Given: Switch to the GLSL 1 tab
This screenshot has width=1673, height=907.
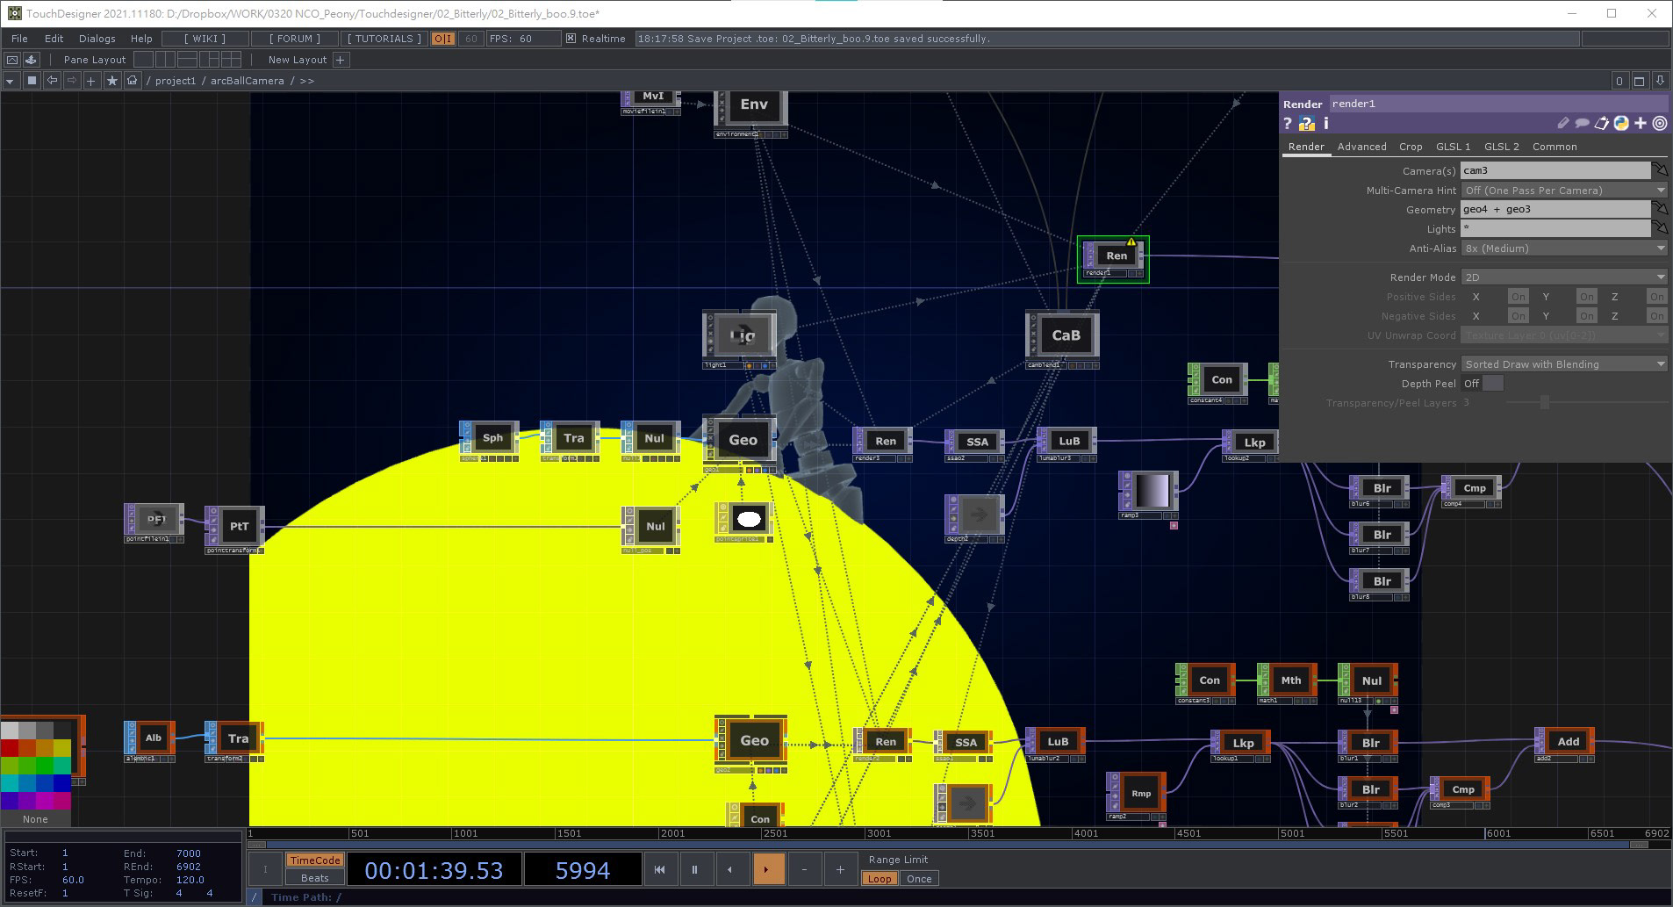Looking at the screenshot, I should (1453, 147).
